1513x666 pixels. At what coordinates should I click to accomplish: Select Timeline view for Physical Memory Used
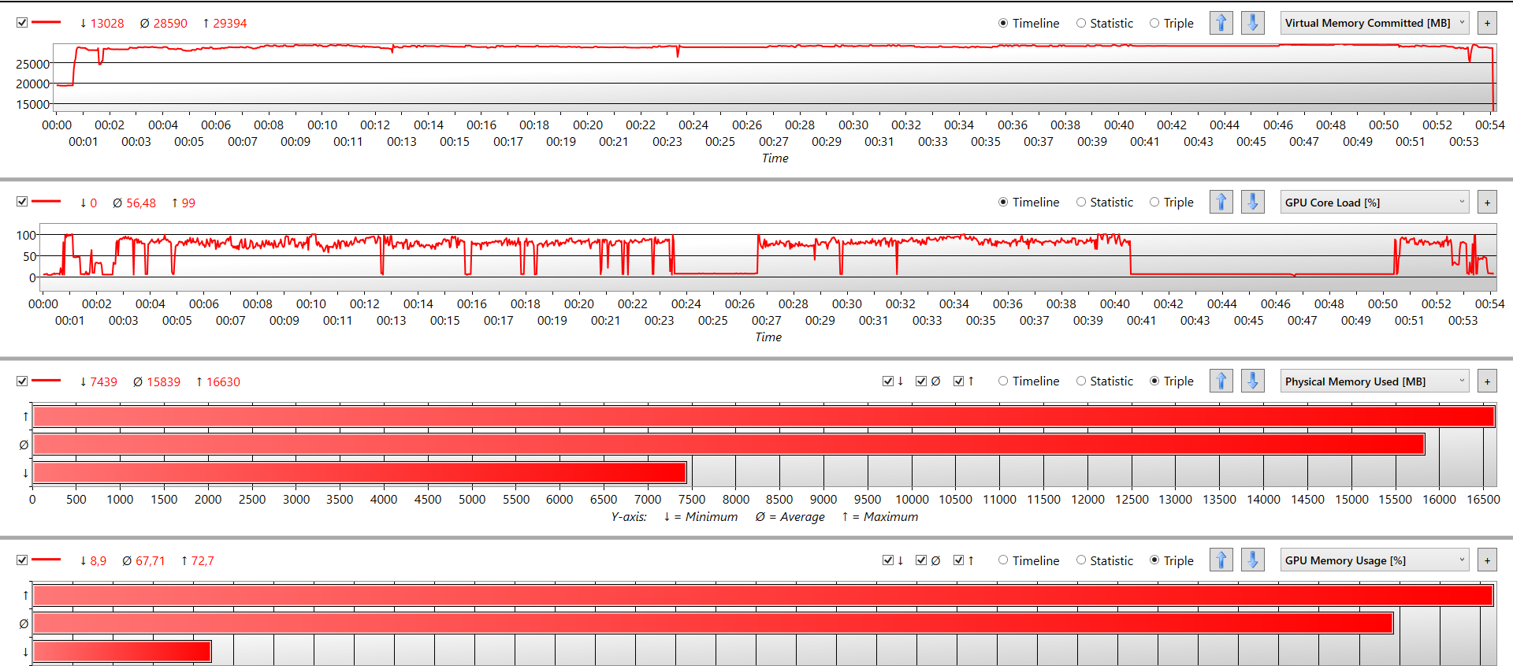point(1029,381)
